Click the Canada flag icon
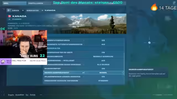This screenshot has width=177, height=99. pos(10,16)
